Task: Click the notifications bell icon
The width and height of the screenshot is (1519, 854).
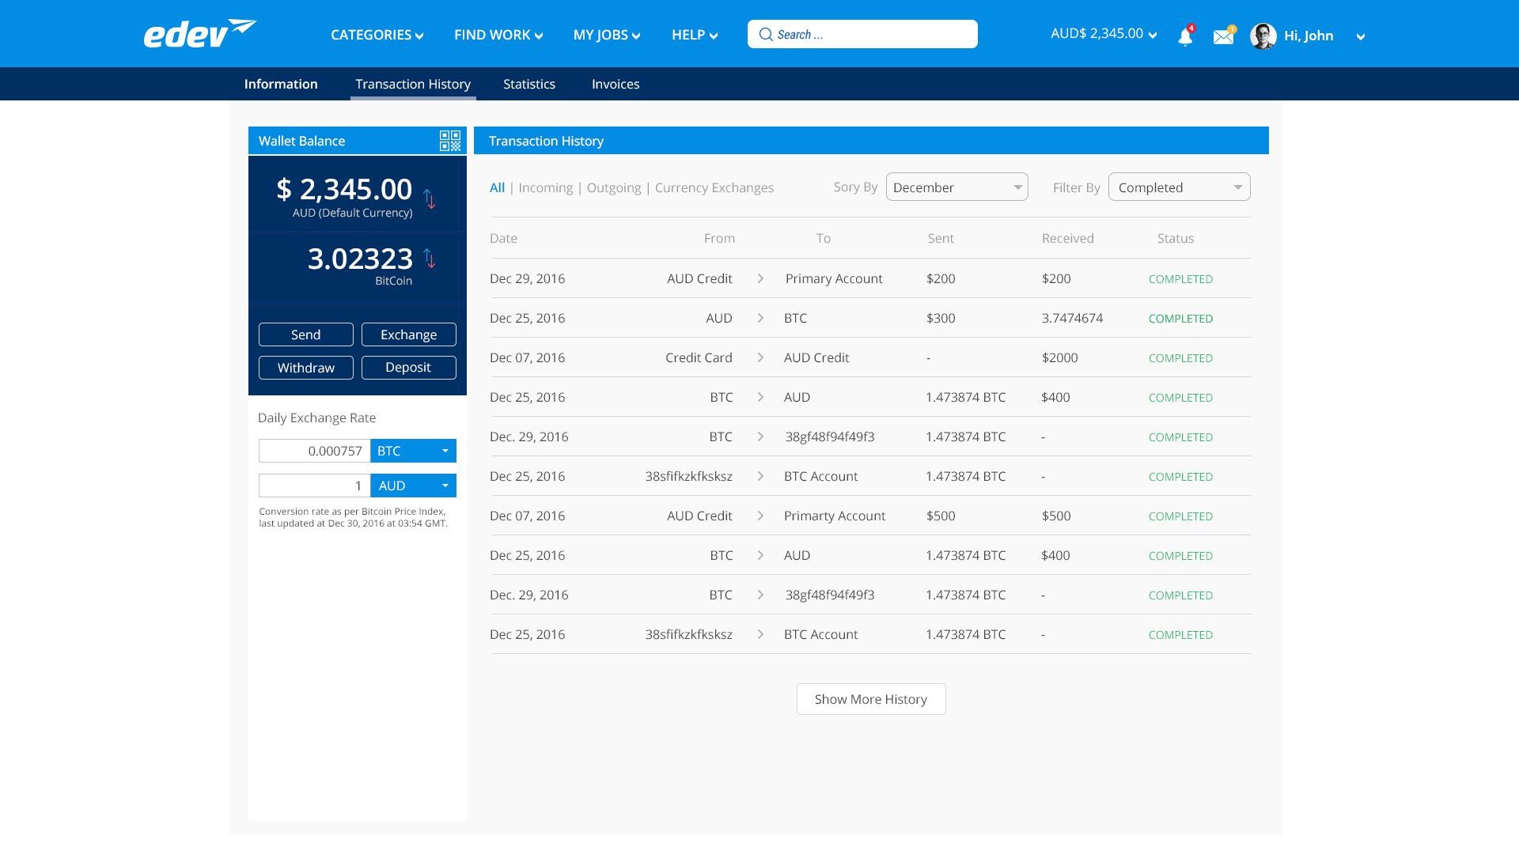Action: click(1184, 36)
